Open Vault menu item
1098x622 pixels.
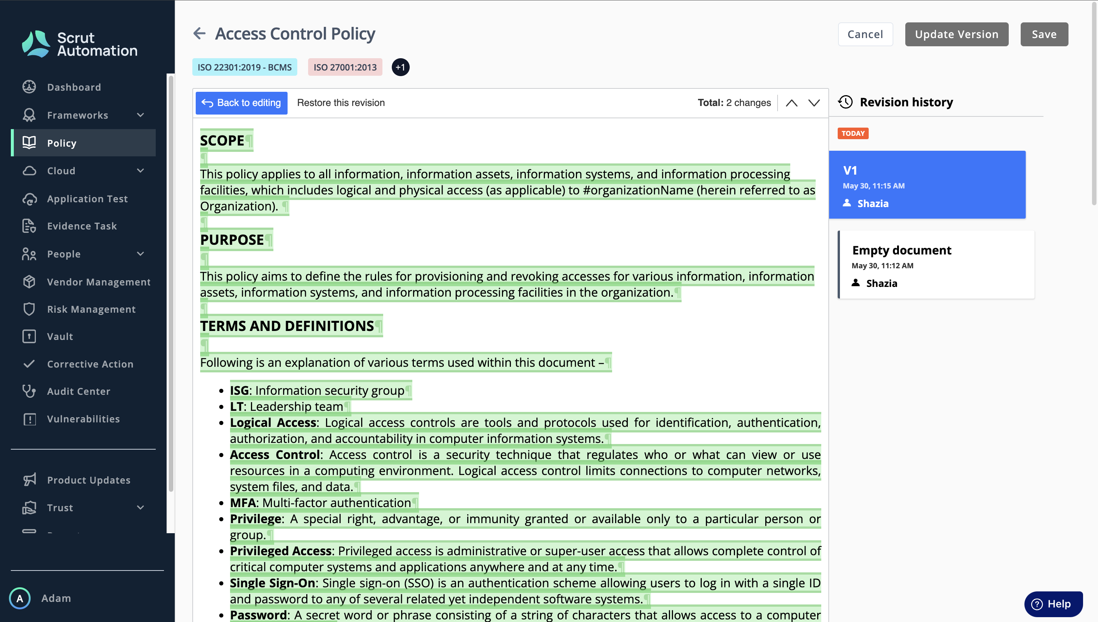tap(83, 336)
